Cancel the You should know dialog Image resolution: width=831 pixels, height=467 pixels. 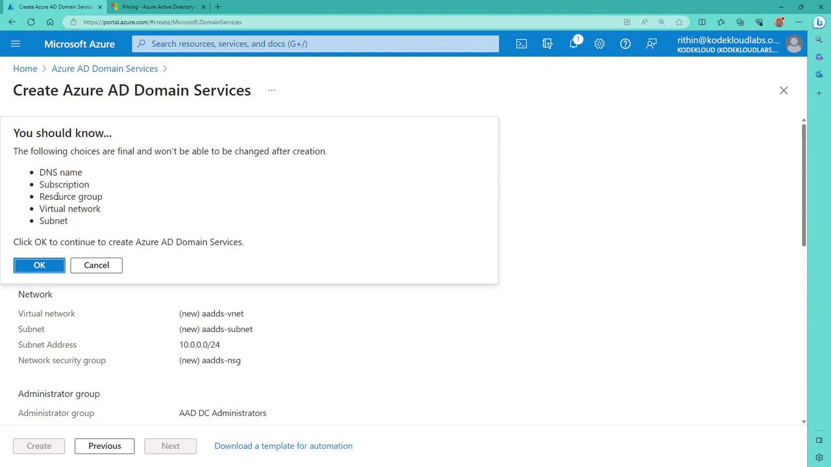(x=96, y=265)
